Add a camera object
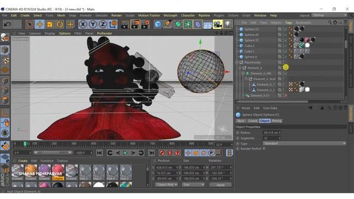Viewport: 354px width, 199px height. coord(217,24)
